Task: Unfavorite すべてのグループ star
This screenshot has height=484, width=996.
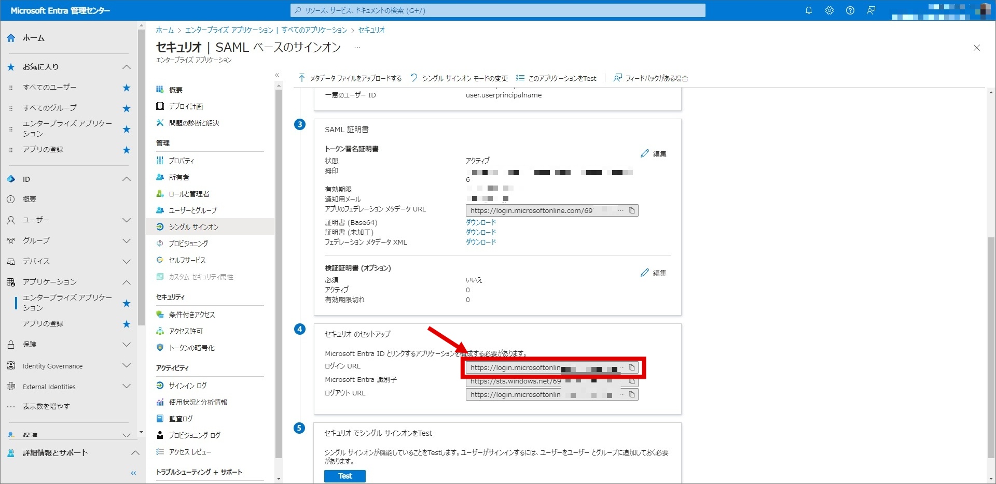Action: click(x=126, y=108)
